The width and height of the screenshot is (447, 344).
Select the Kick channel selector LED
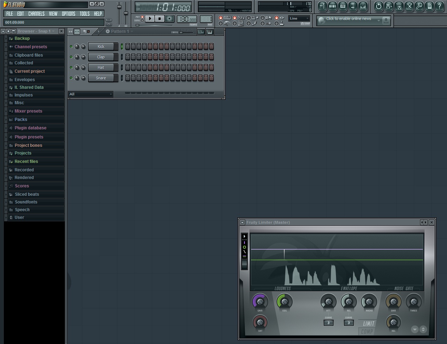[x=122, y=46]
